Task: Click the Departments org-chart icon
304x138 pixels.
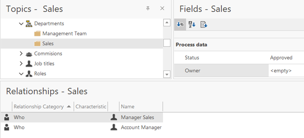Action: click(29, 24)
